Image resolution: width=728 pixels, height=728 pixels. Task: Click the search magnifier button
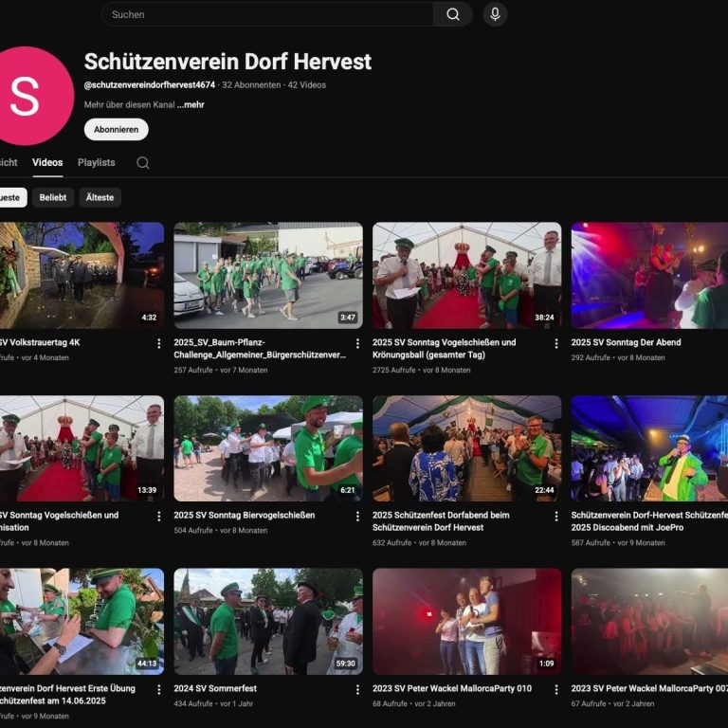453,14
